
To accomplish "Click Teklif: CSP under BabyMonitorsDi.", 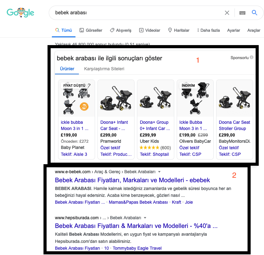I will (230, 154).
